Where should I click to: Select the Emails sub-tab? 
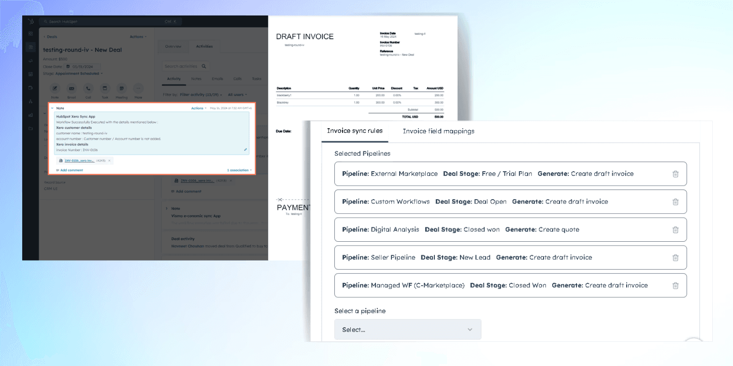click(x=217, y=79)
